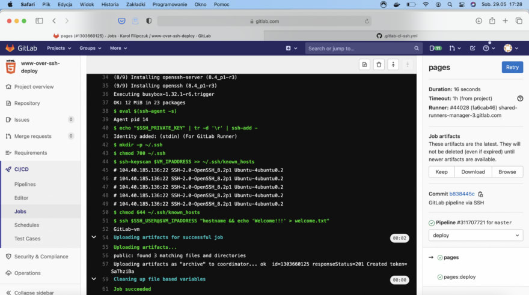Open the macOS Control Center icon
529x295 pixels.
pos(462,4)
